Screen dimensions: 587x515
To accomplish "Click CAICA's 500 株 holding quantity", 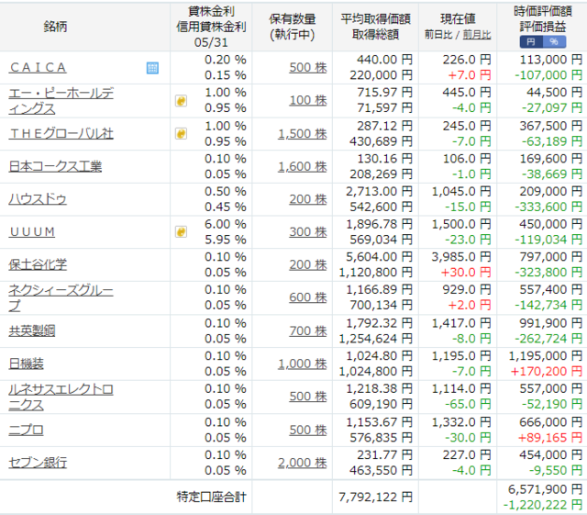I will 308,67.
